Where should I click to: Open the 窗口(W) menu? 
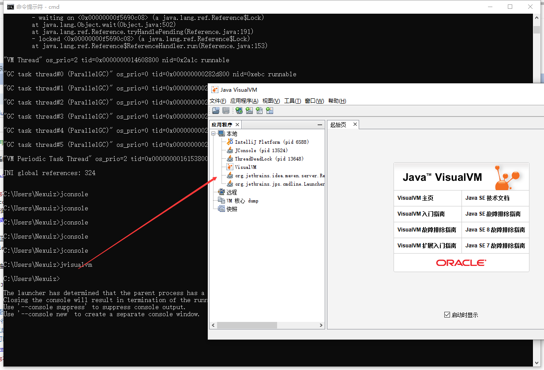click(x=314, y=101)
